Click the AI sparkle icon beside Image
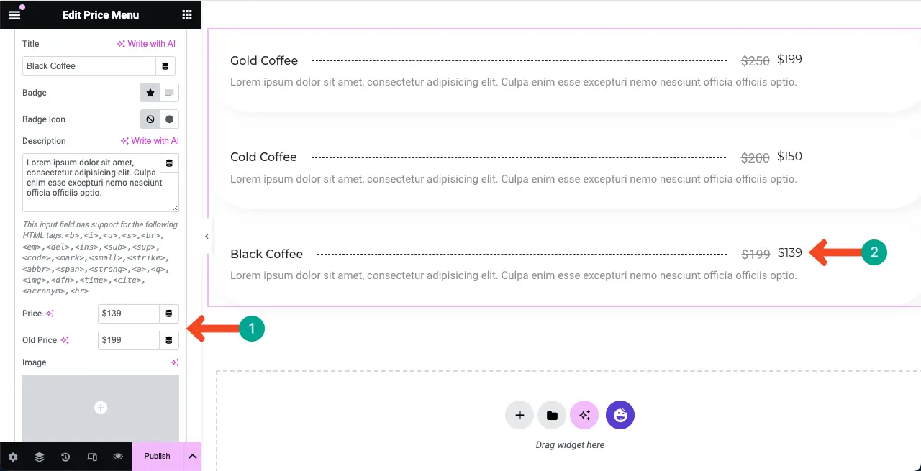The image size is (921, 471). point(174,362)
